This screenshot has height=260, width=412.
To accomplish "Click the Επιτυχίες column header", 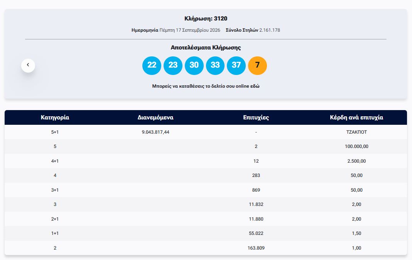I will (x=256, y=117).
